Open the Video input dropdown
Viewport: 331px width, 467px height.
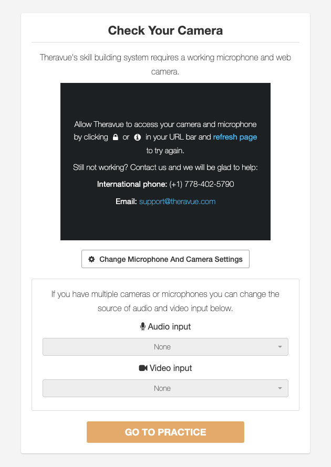coord(165,388)
